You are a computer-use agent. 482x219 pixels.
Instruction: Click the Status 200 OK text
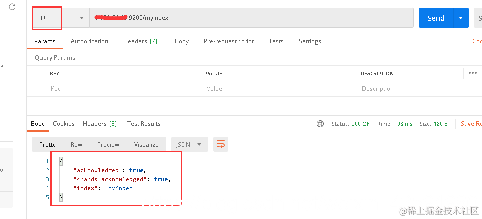click(x=351, y=124)
